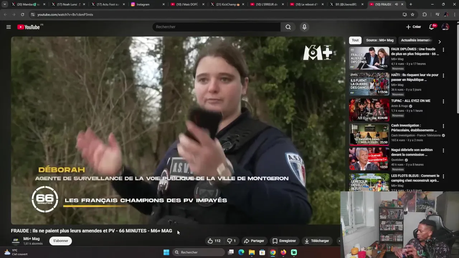
Task: Like the video with thumbs up
Action: 214,241
